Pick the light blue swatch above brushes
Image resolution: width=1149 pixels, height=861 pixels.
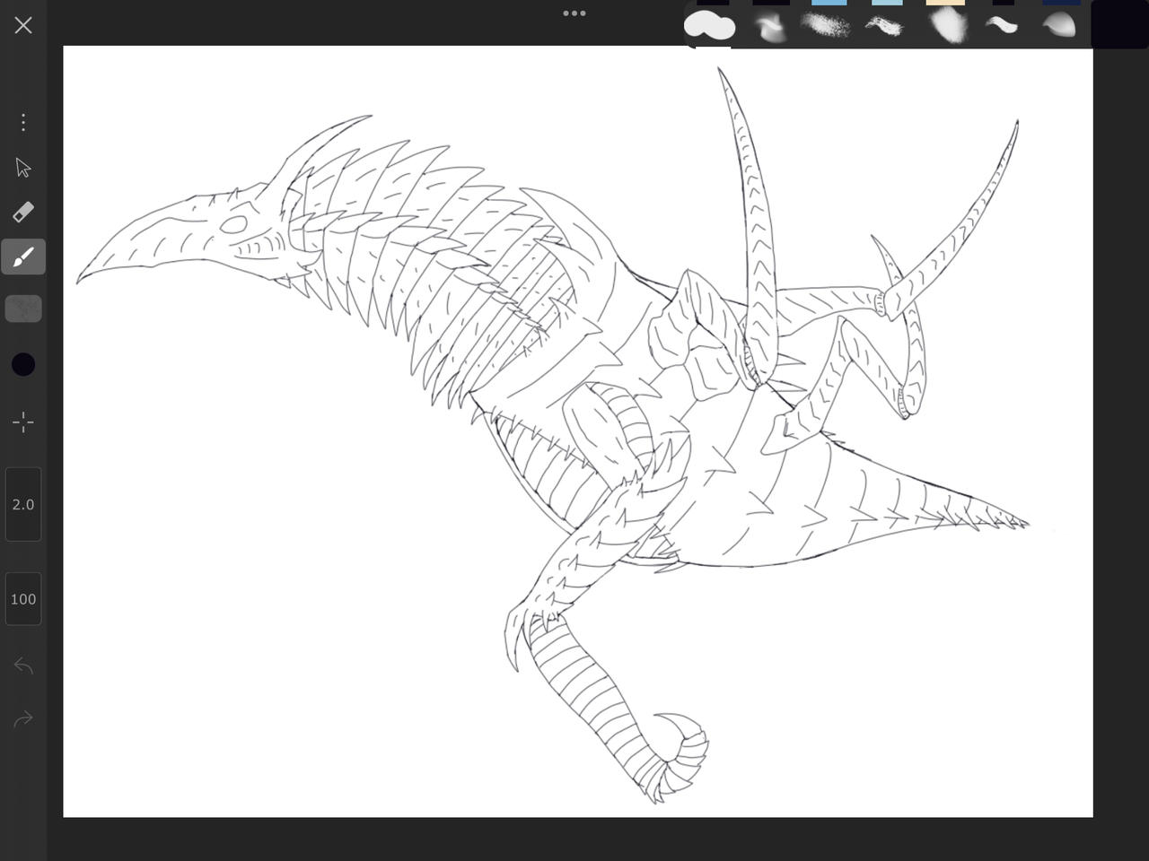[887, 3]
